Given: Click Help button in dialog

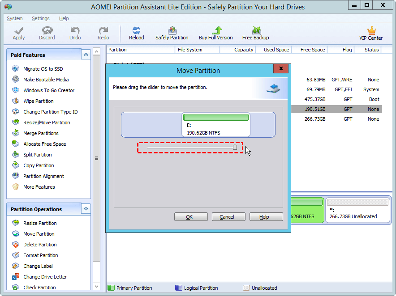Looking at the screenshot, I should click(x=266, y=217).
